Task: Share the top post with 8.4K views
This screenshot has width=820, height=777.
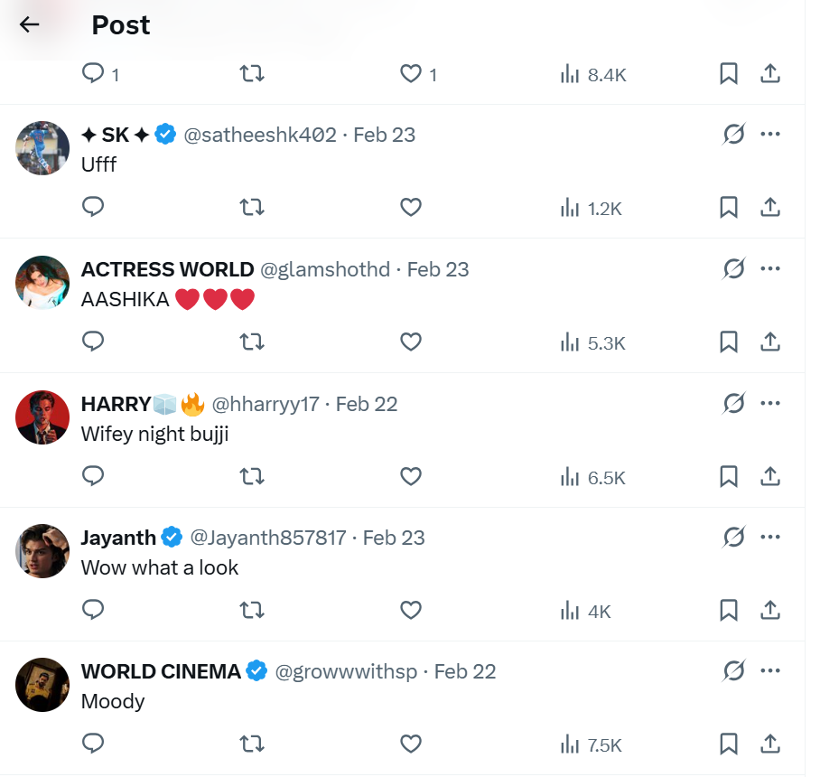Action: (770, 74)
